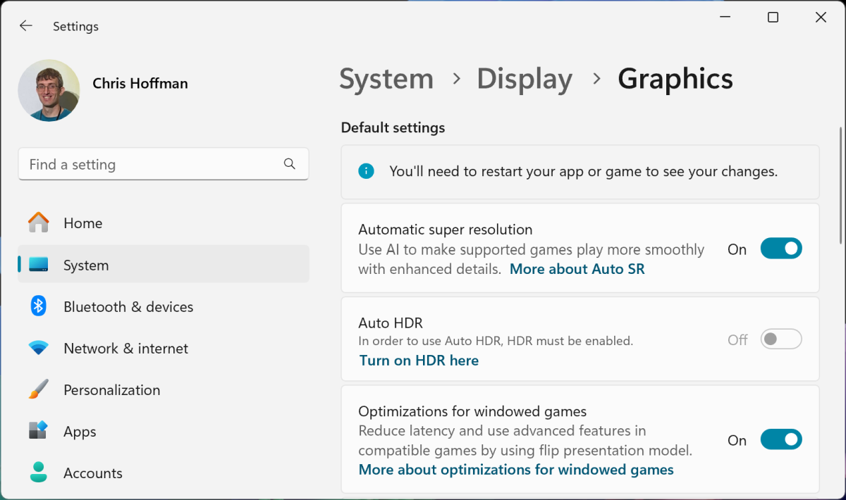Maximize the Settings window
Viewport: 846px width, 500px height.
(x=773, y=18)
